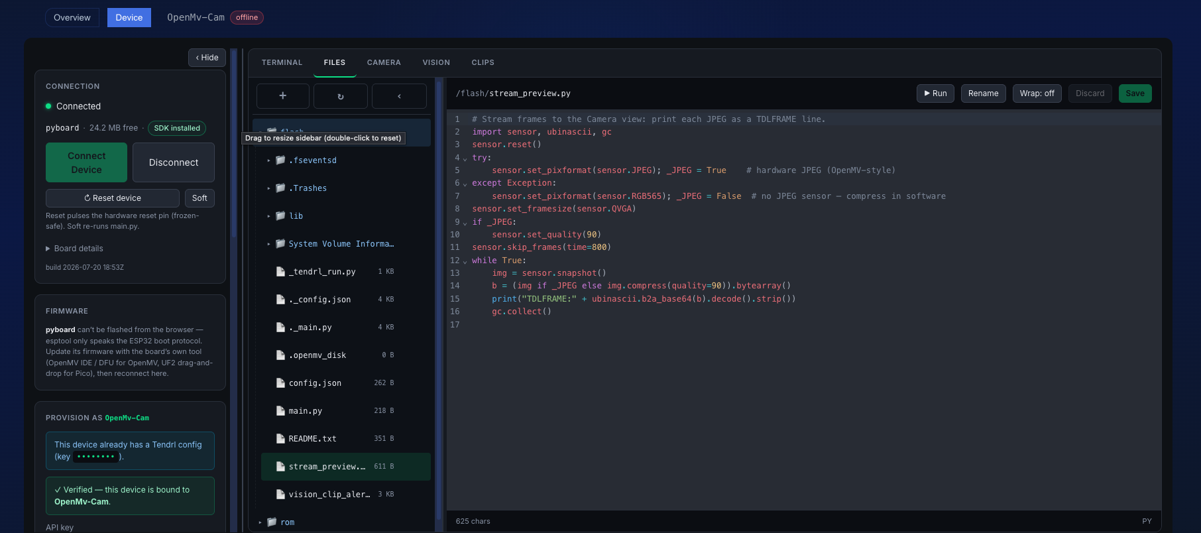Expand the rom folder arrow
This screenshot has width=1201, height=533.
(x=260, y=522)
